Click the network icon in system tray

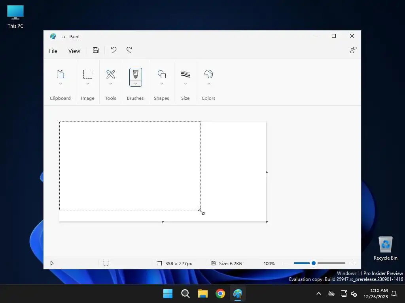pyautogui.click(x=344, y=294)
